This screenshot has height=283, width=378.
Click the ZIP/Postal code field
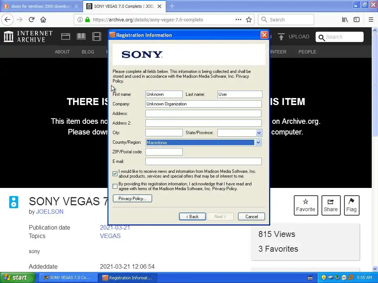click(164, 152)
